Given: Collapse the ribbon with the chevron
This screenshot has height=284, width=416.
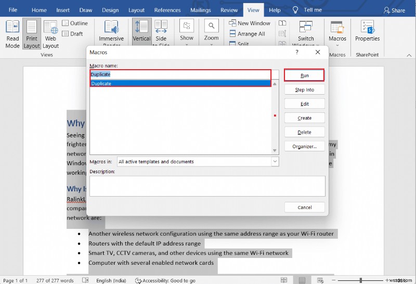Looking at the screenshot, I should (x=409, y=55).
